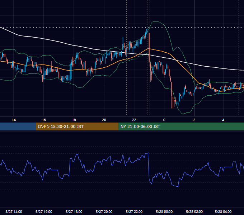244x215 pixels.
Task: Click the 5/27 22:00 date label
Action: [134, 211]
